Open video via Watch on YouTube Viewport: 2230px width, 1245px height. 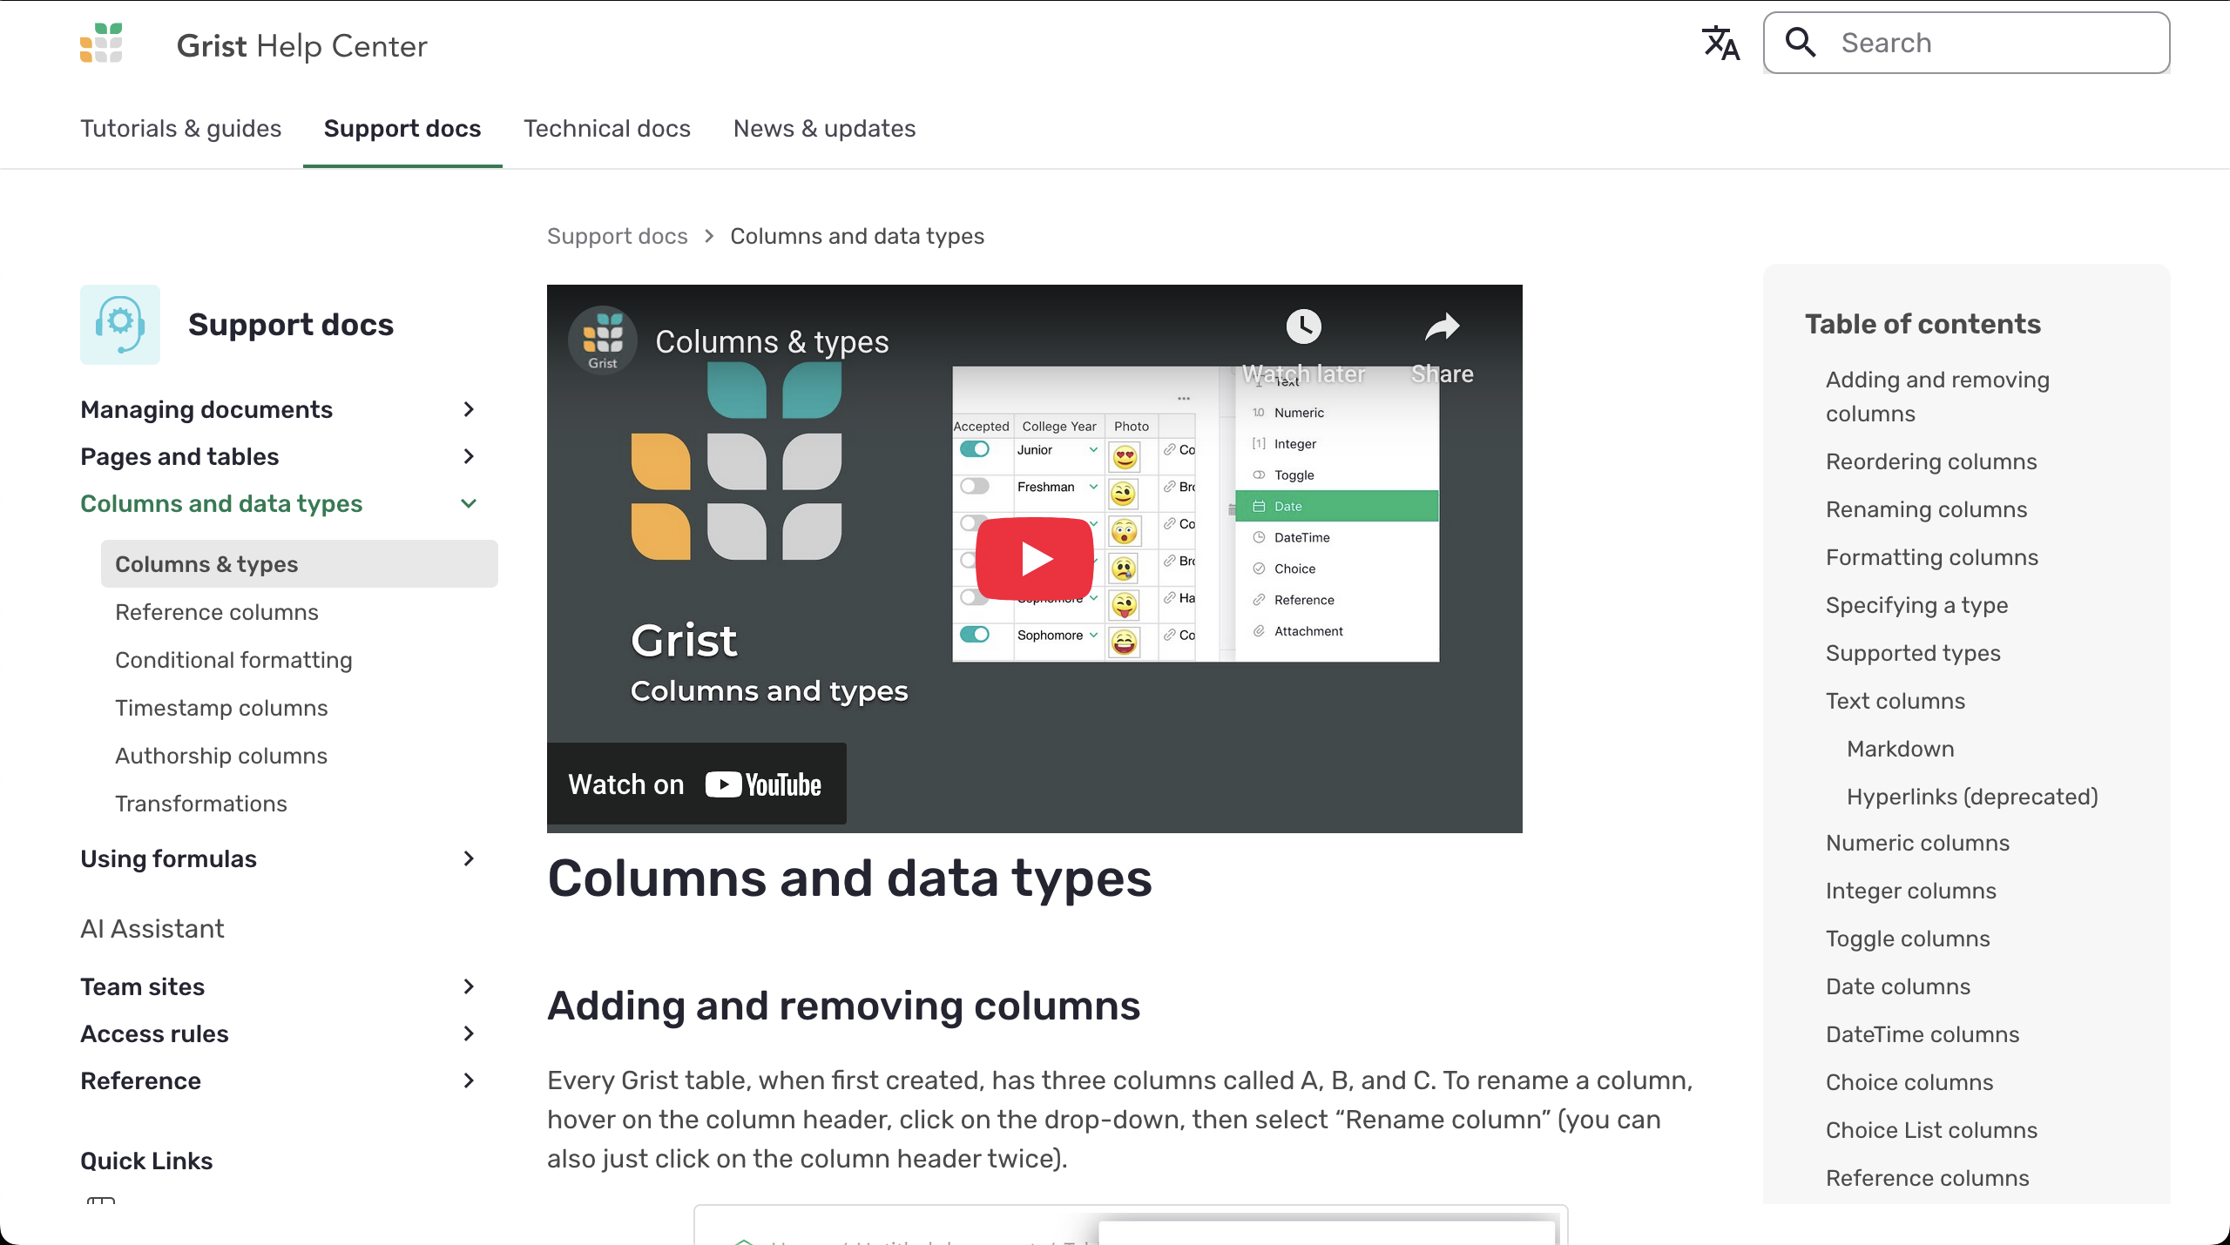pyautogui.click(x=696, y=784)
